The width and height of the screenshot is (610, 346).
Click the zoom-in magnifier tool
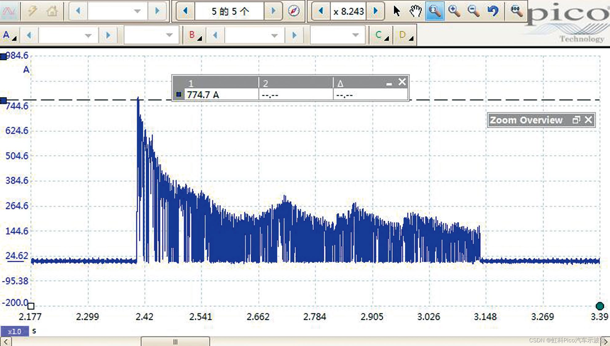coord(454,11)
